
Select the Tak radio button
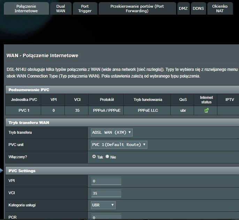point(94,157)
